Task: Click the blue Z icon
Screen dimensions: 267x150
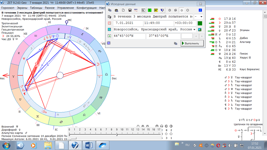Action: tap(200, 10)
